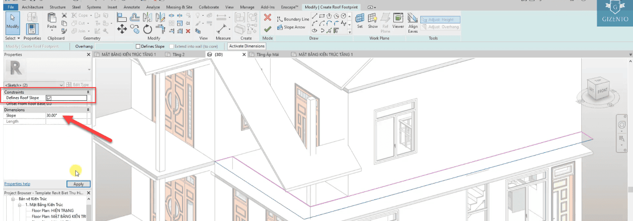Select the Modify arrow tool
Screen dimensions: 633x221
[12, 23]
